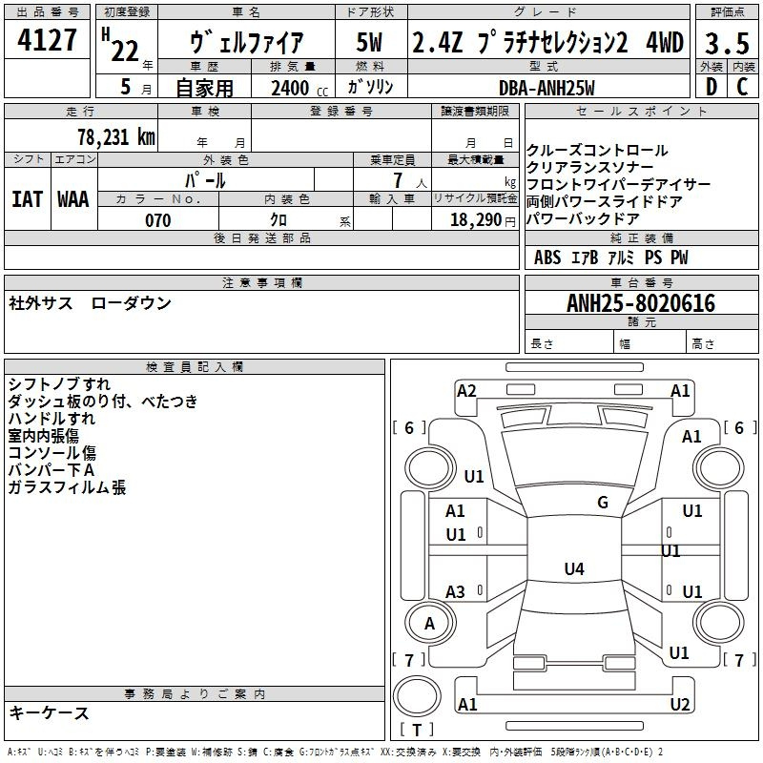This screenshot has height=763, width=763.
Task: Click equipment line ABS エアB アルミ PS PW
Action: (610, 258)
